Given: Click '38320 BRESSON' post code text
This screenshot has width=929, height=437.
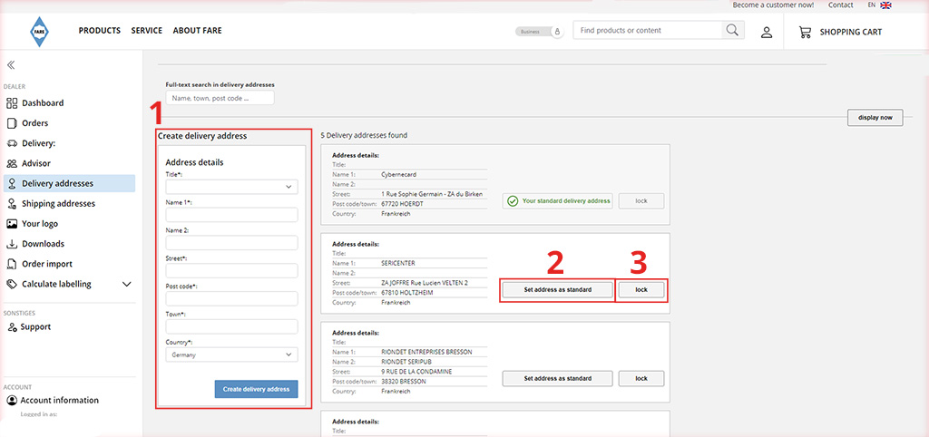Looking at the screenshot, I should pos(404,382).
